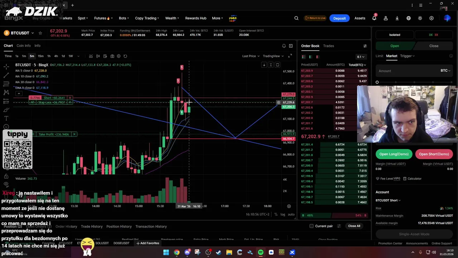Switch theme with the sun icon

420,18
